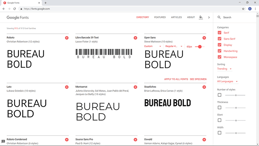Uncheck the Monospace category
This screenshot has width=259, height=146.
tap(219, 57)
